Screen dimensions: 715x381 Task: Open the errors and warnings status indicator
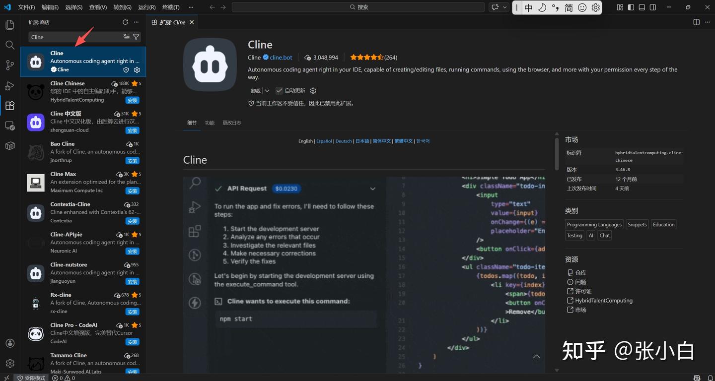[64, 378]
